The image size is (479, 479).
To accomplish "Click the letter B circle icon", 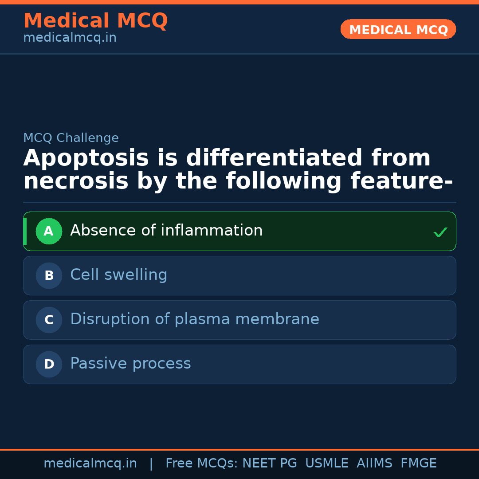I will [x=49, y=275].
